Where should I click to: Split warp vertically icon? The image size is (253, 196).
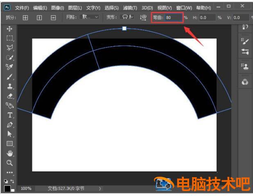point(39,18)
